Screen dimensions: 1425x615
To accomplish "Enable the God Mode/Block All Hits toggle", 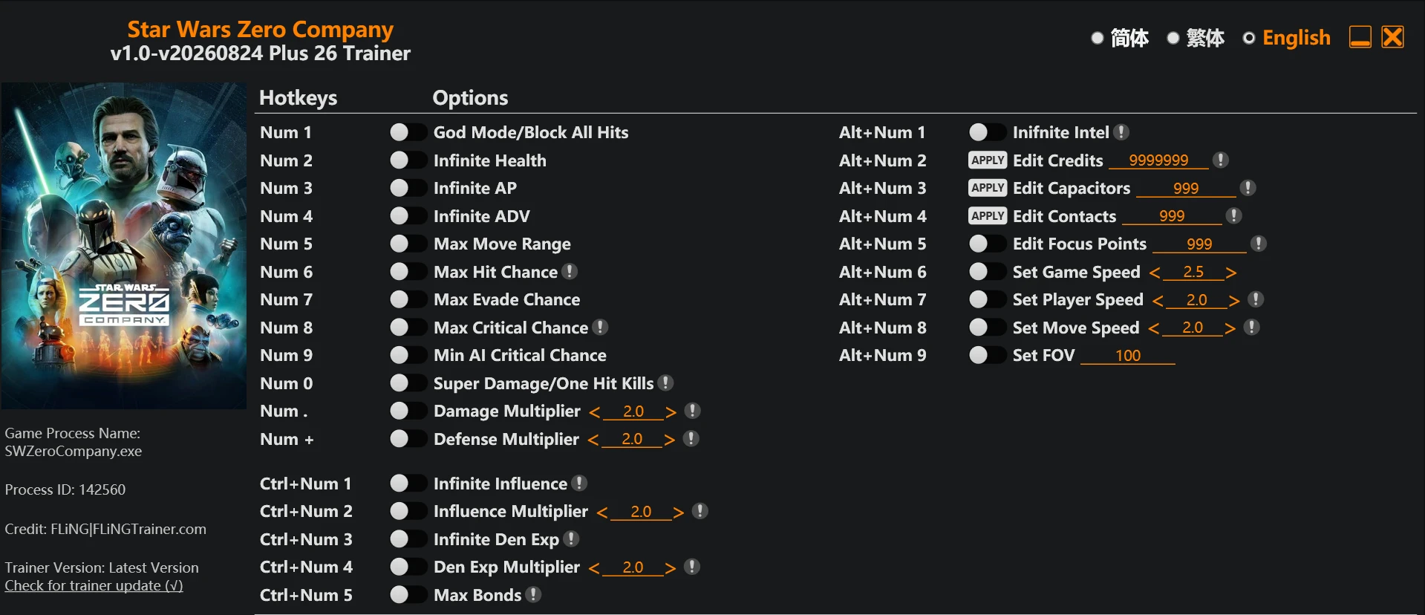I will click(408, 132).
